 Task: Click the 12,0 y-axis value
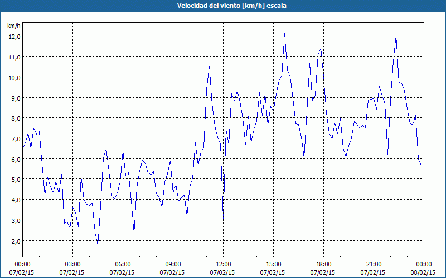coord(14,37)
